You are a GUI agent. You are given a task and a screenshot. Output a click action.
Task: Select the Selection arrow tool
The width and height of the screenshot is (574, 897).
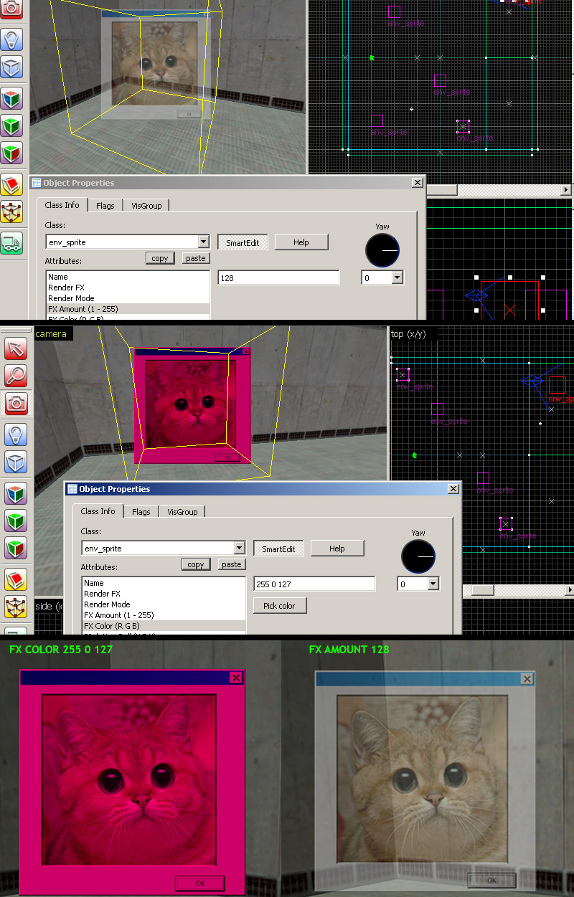pos(16,348)
